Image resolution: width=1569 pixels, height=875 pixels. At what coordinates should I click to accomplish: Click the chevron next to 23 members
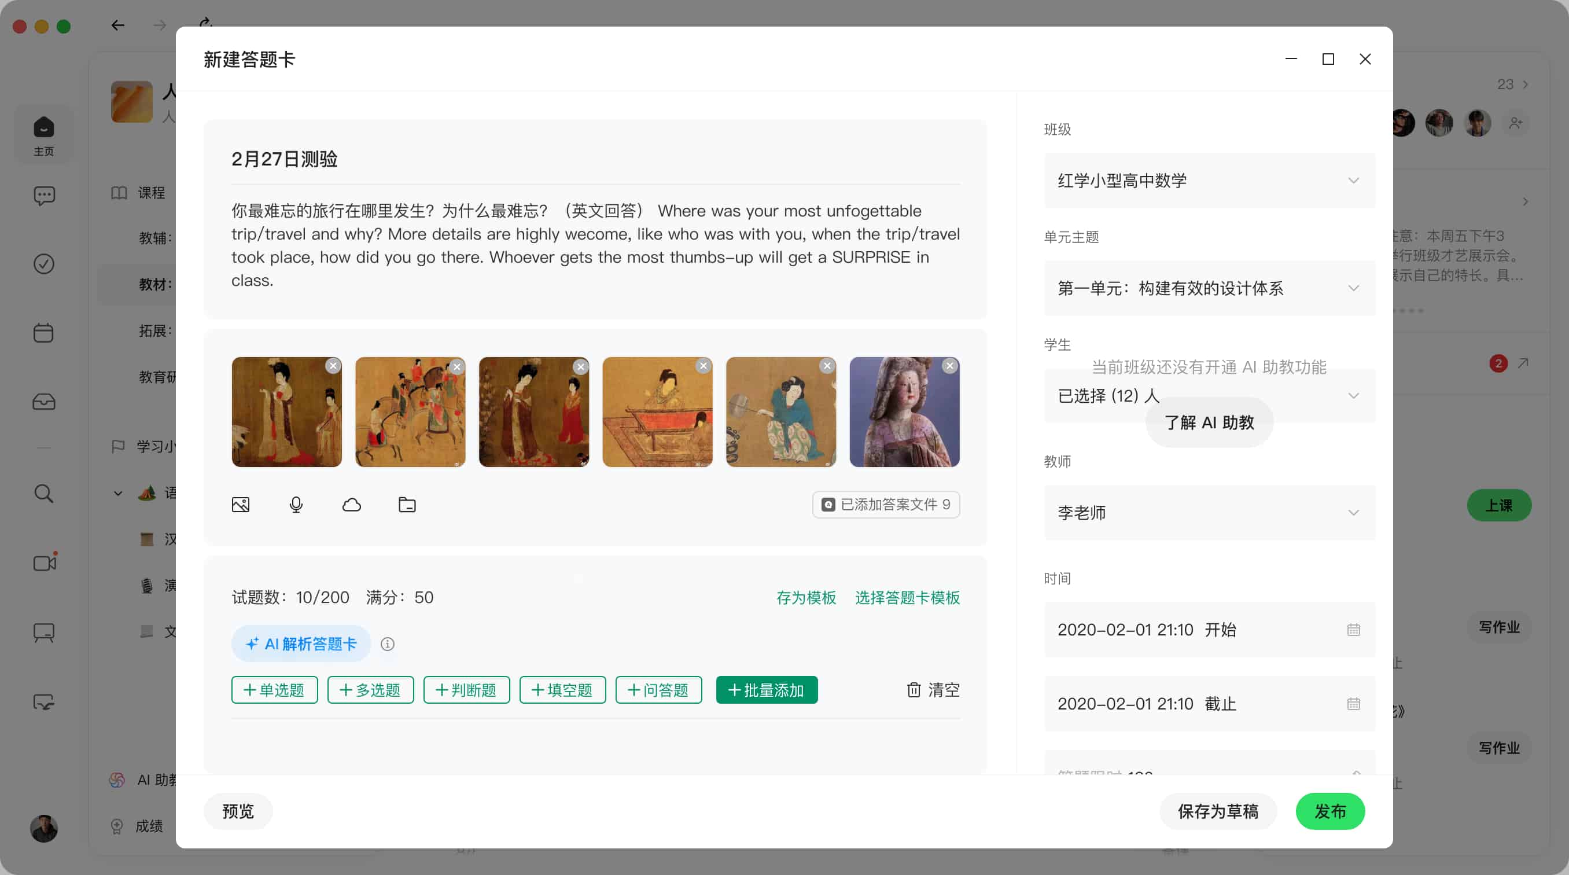[x=1525, y=84]
